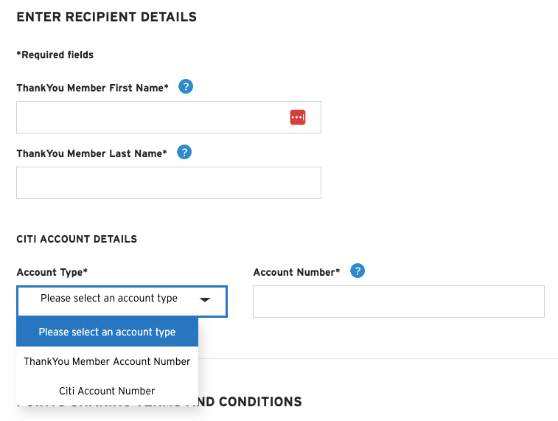Select Citi Account Number option
Image resolution: width=558 pixels, height=421 pixels.
pos(107,391)
